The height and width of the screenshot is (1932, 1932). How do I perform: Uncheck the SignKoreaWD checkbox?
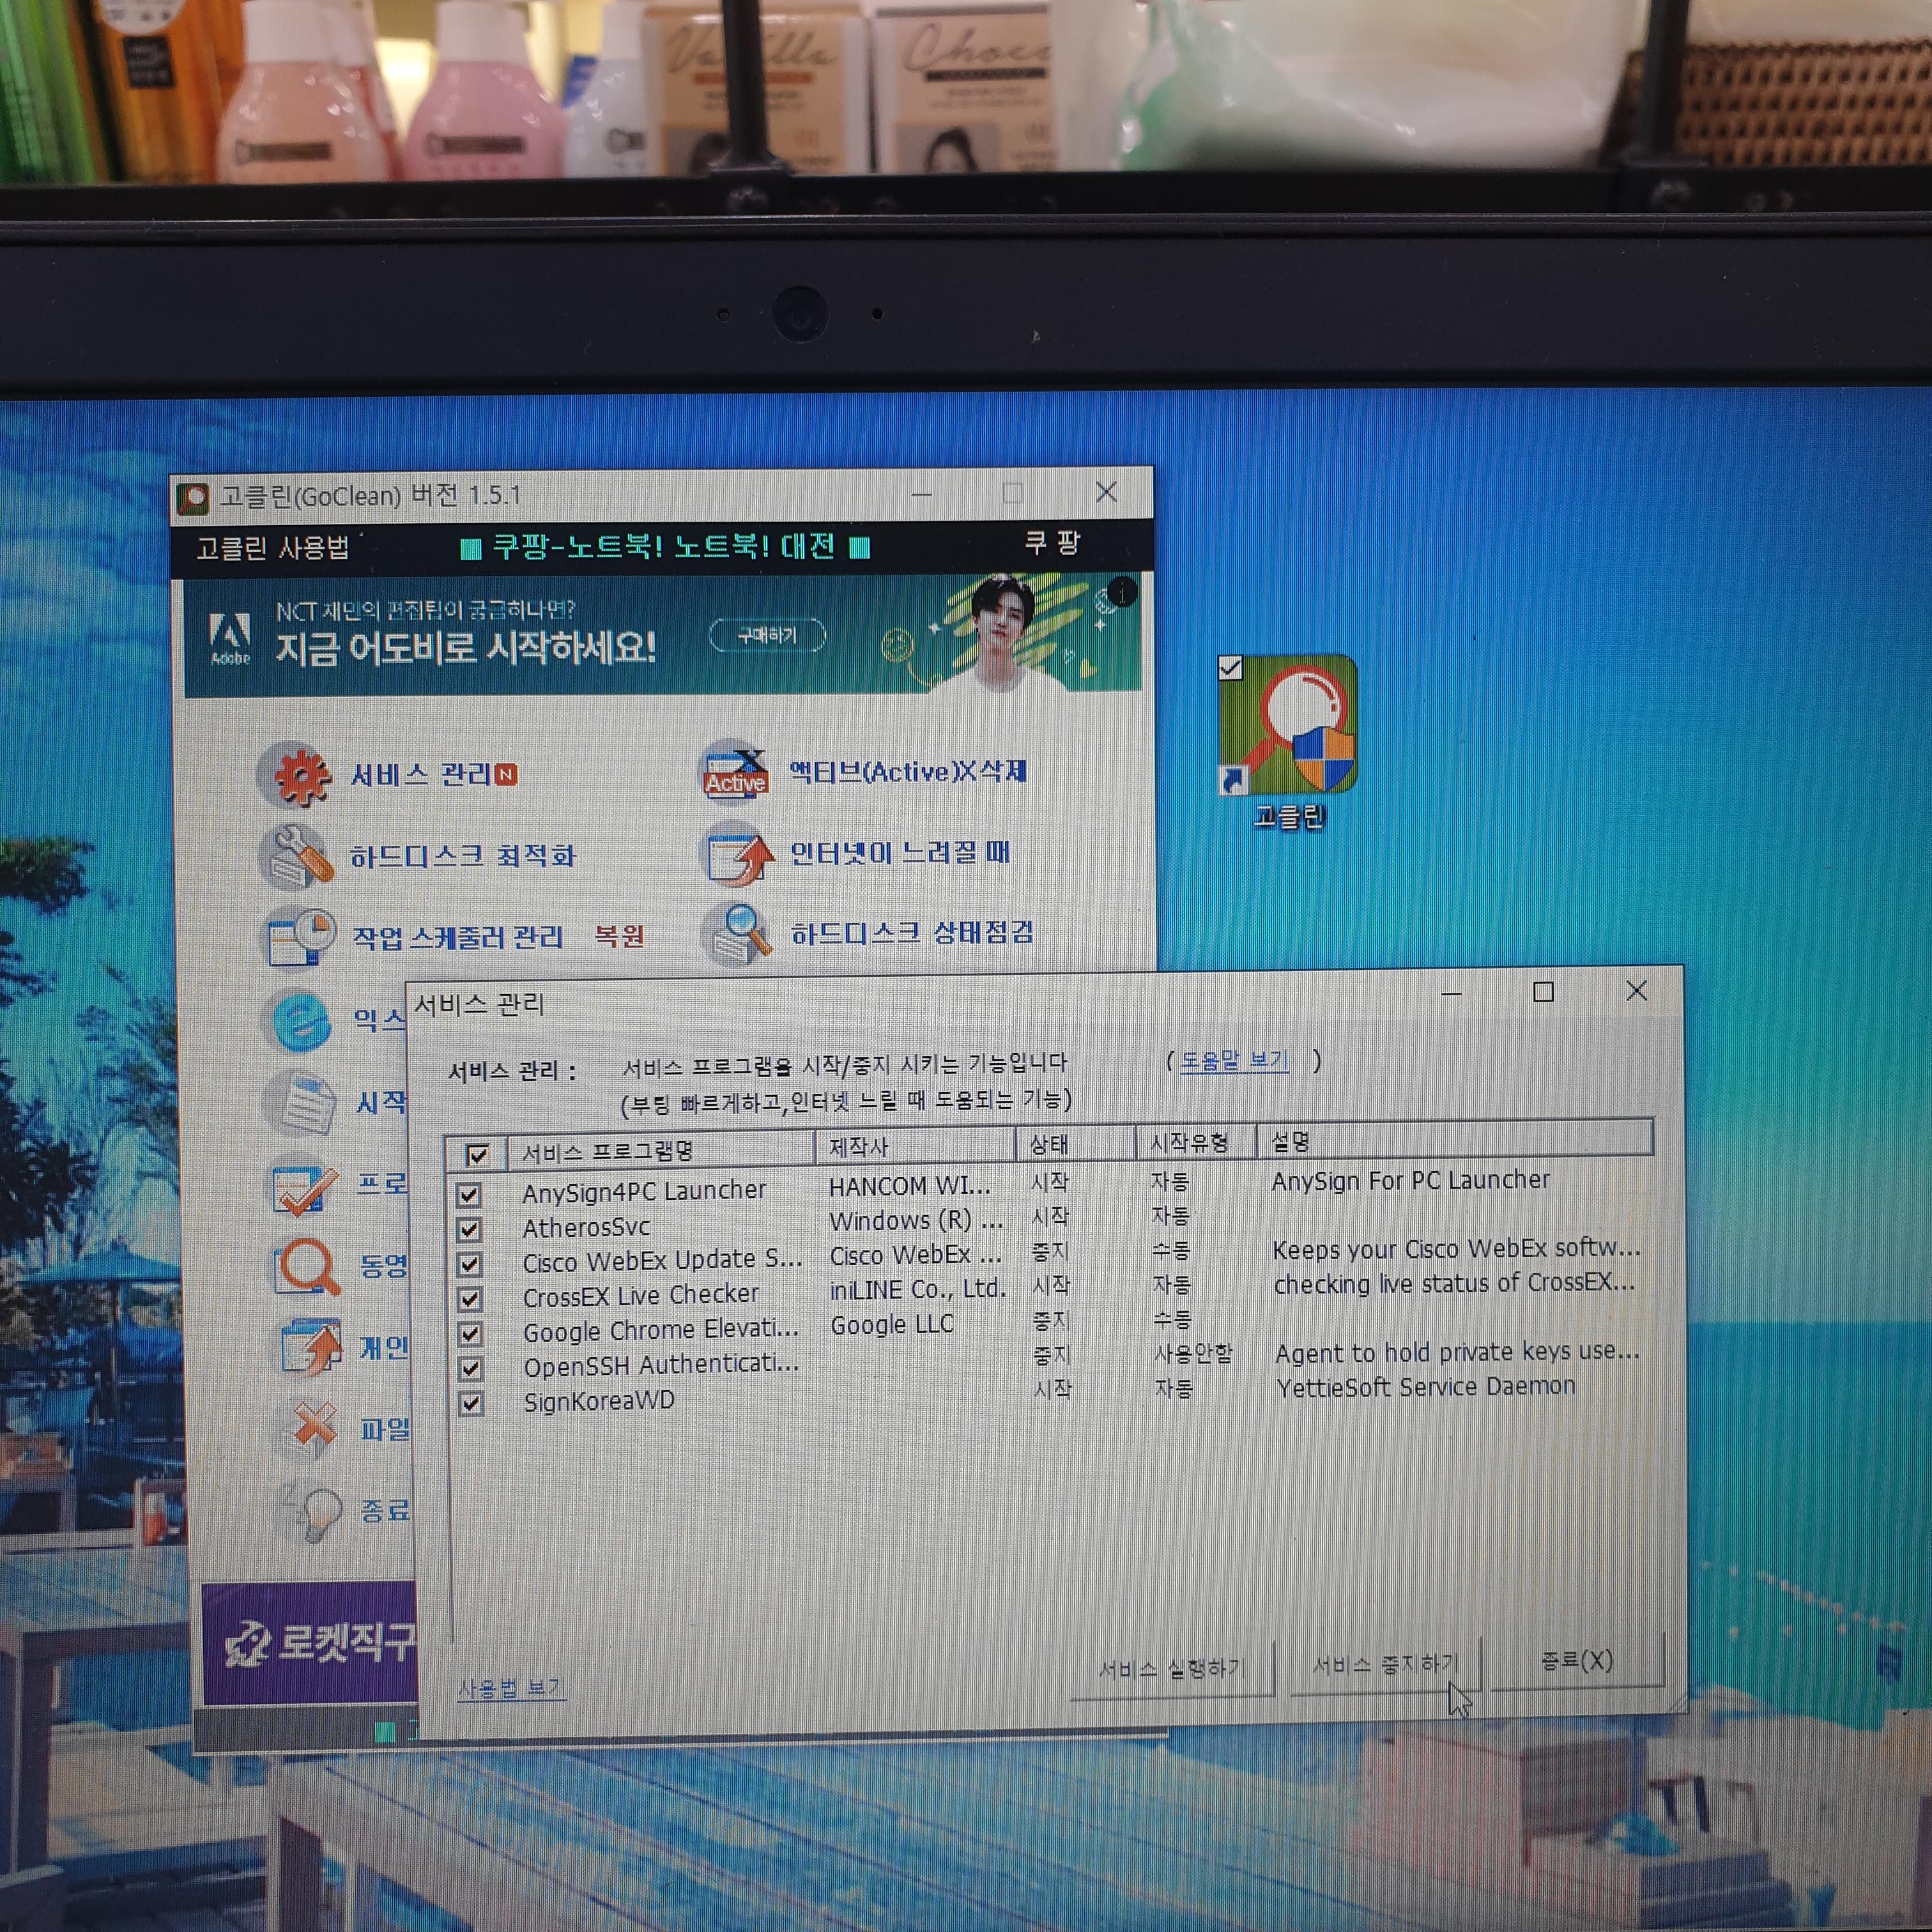coord(471,1403)
